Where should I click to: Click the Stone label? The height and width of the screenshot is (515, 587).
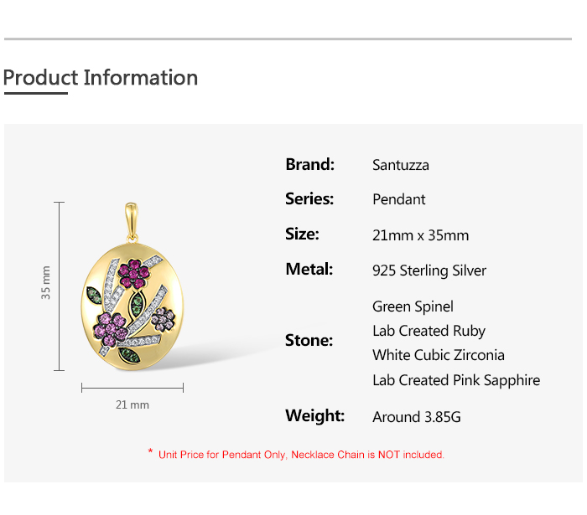point(309,340)
